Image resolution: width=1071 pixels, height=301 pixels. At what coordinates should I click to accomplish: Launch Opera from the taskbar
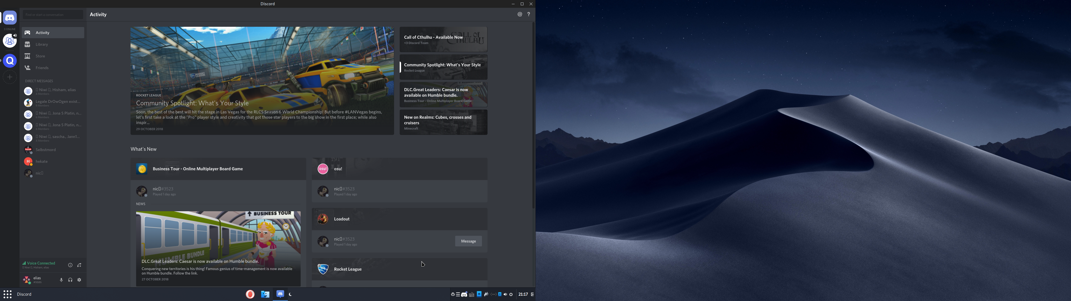(x=250, y=294)
